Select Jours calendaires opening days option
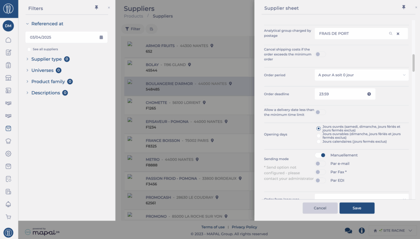The image size is (420, 239). (319, 142)
